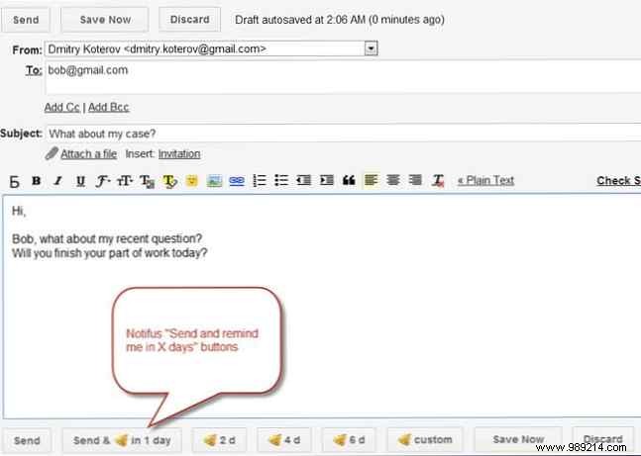Click the insert image icon
The height and width of the screenshot is (456, 641).
(x=214, y=180)
